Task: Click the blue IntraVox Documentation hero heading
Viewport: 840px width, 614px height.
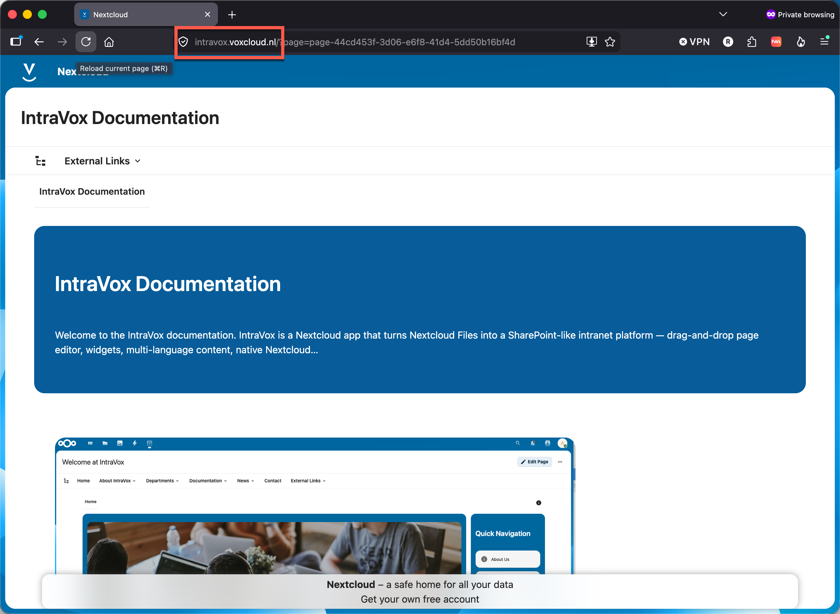Action: [168, 284]
